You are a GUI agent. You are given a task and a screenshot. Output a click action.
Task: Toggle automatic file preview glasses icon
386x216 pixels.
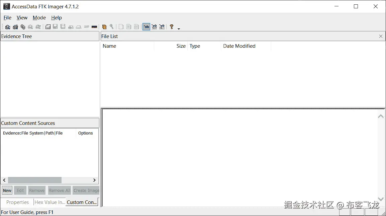coord(146,27)
